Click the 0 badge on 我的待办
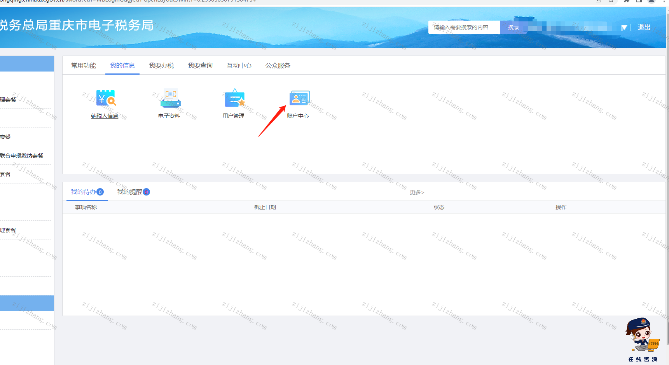Screen dimensions: 669x365 point(100,192)
